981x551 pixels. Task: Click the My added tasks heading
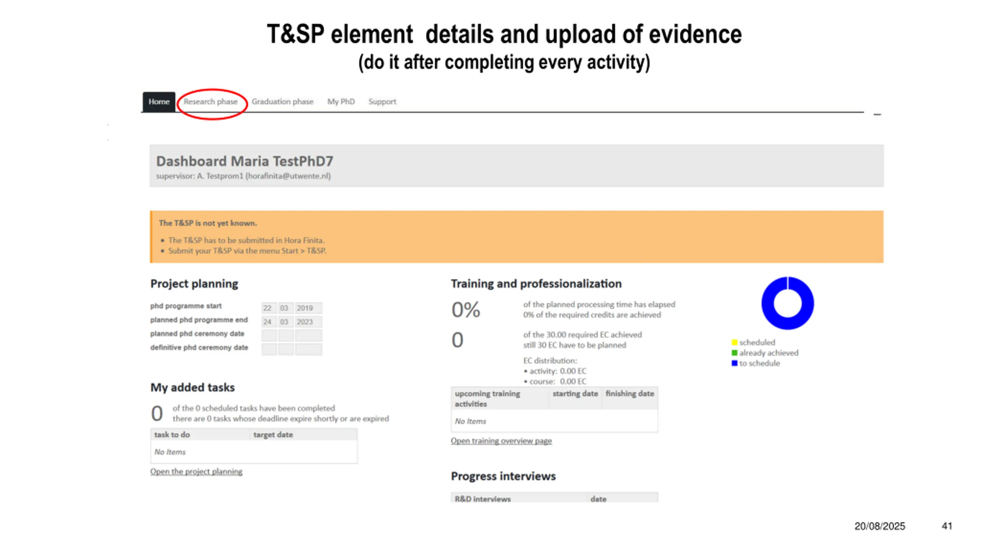pyautogui.click(x=192, y=388)
